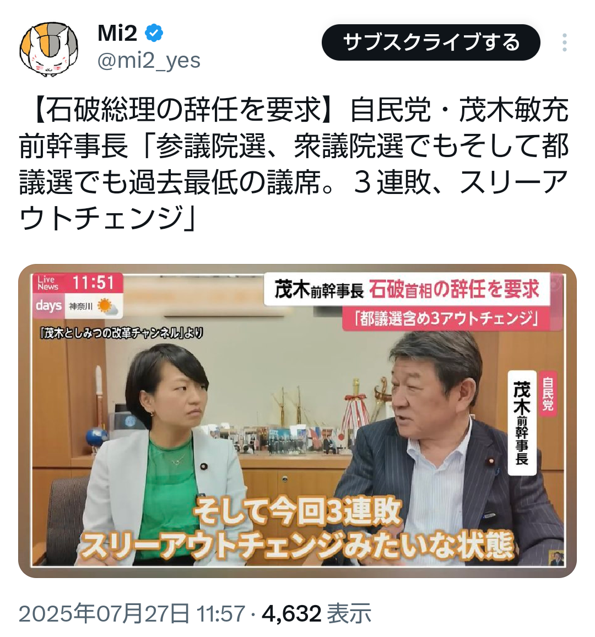Screen dimensions: 595x637
Task: Click the tweet text about 石破総理の辞任を要求
Action: point(293,163)
